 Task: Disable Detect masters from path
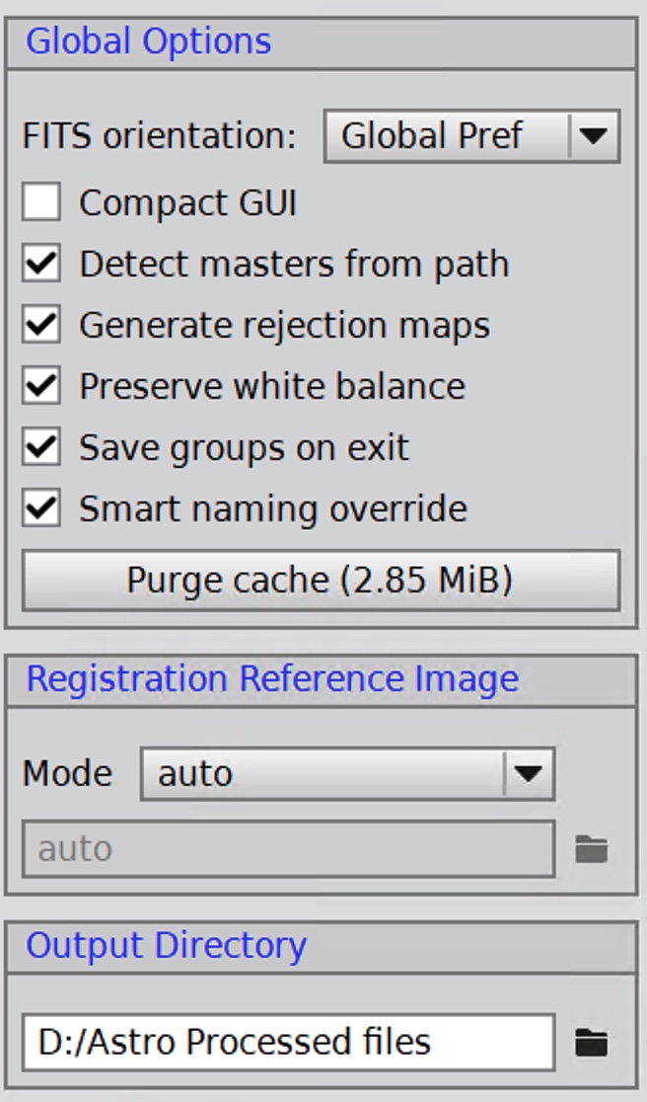[40, 264]
